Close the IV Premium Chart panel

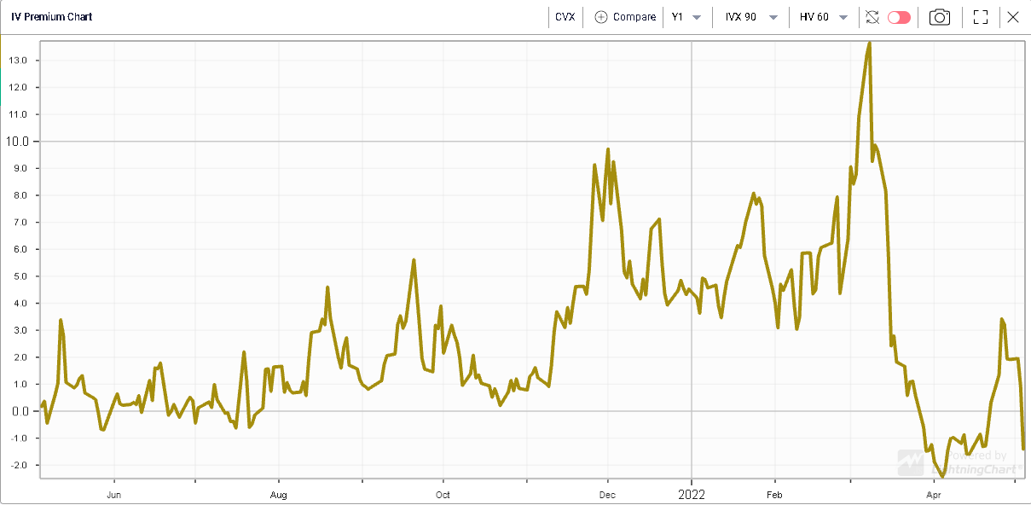1013,17
